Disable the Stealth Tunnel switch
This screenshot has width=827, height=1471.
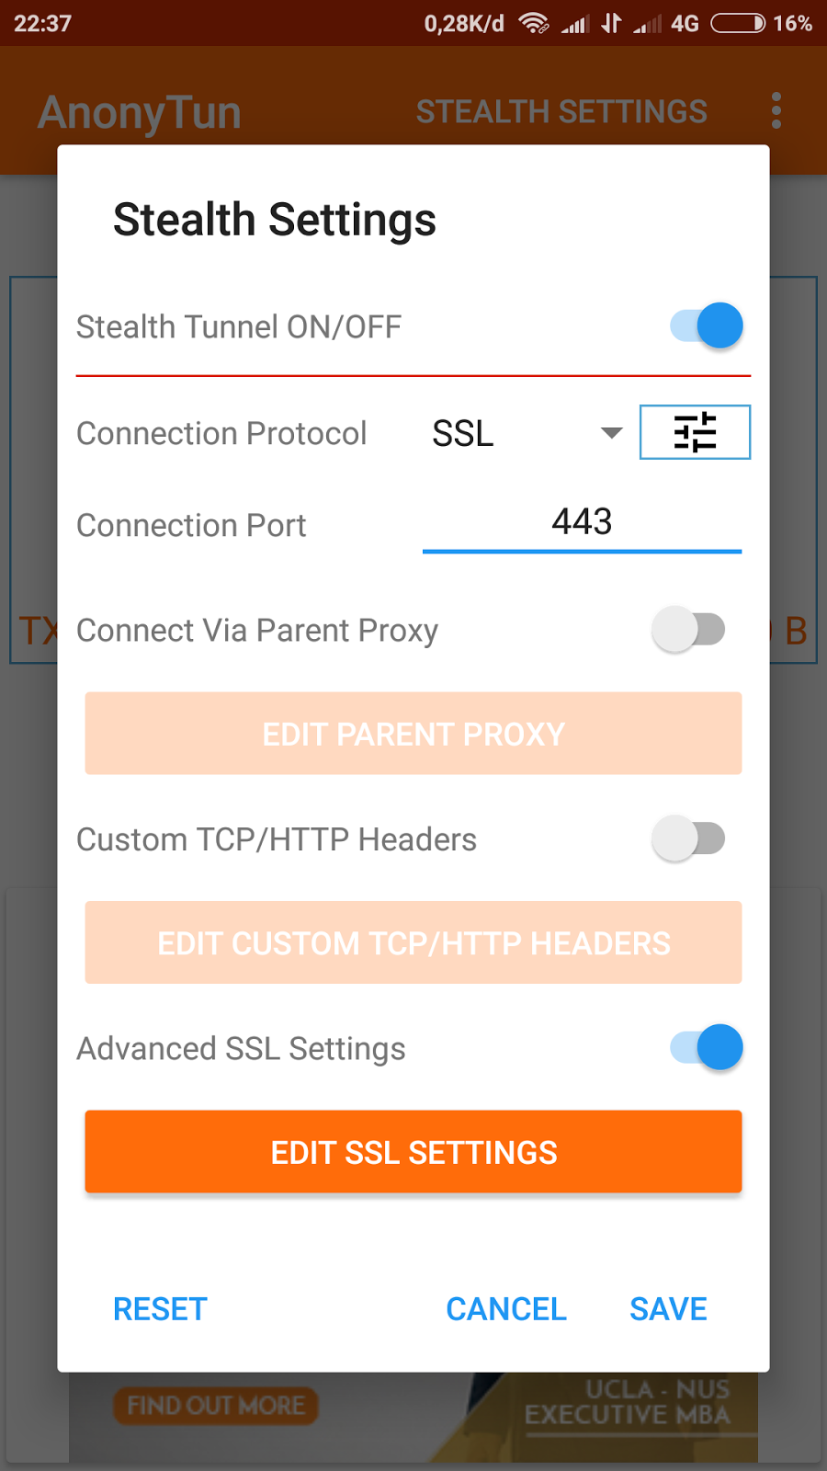coord(708,326)
